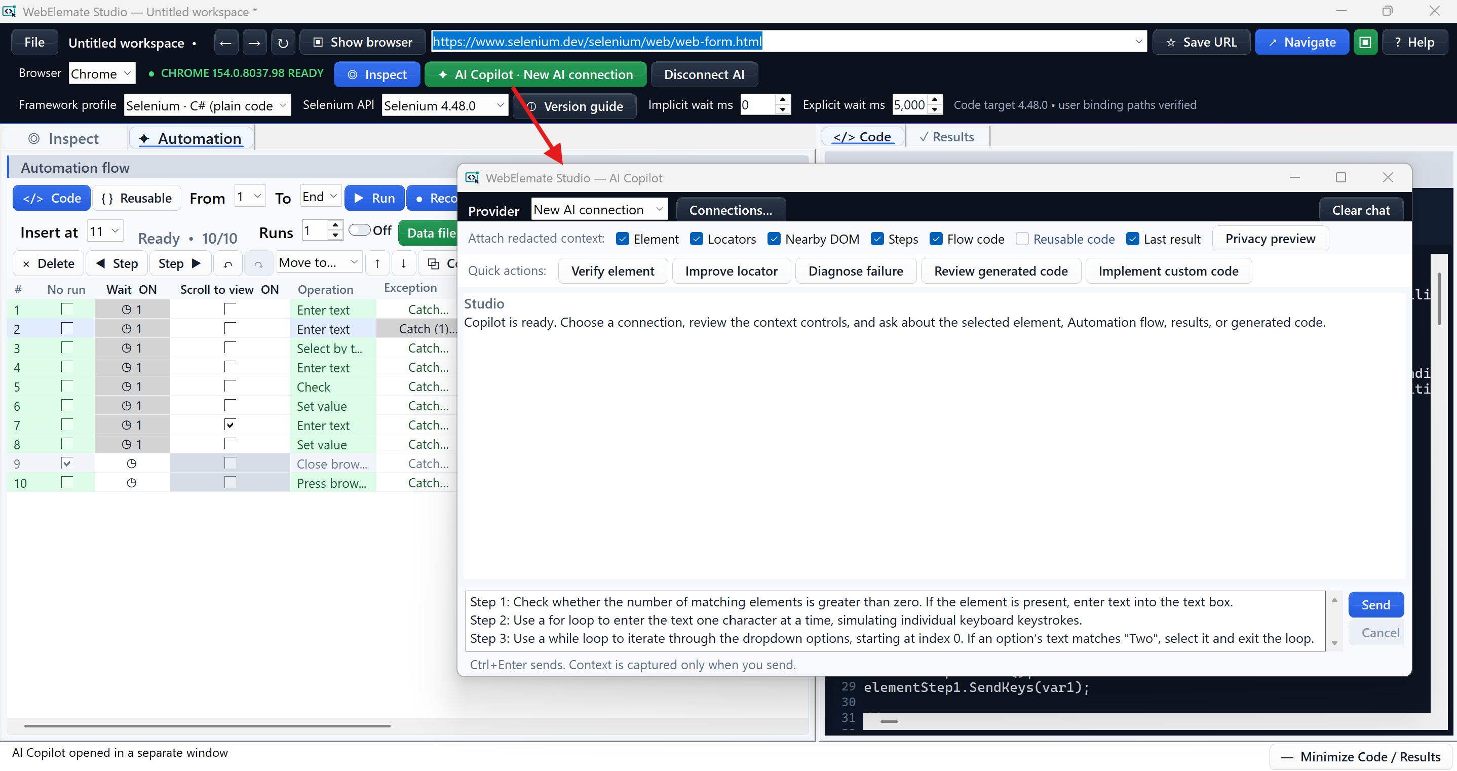Click the copy icon next to move arrows
This screenshot has width=1457, height=771.
[x=434, y=263]
